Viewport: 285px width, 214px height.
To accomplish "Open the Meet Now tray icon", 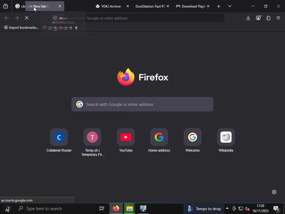I will 234,208.
